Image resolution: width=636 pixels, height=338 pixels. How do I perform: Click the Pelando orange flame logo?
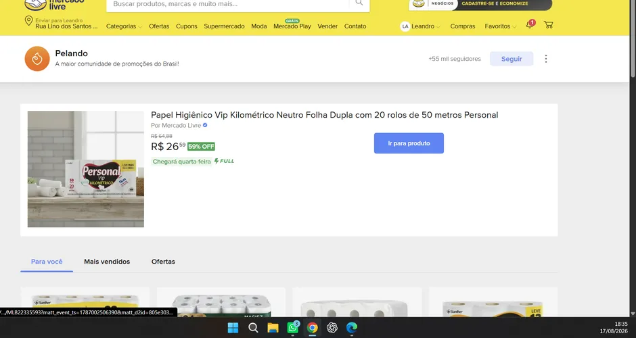(37, 59)
